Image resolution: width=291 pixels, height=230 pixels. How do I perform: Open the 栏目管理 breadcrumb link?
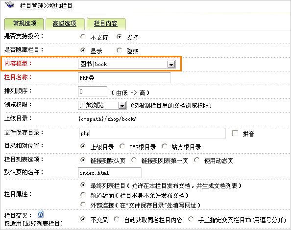coord(32,6)
